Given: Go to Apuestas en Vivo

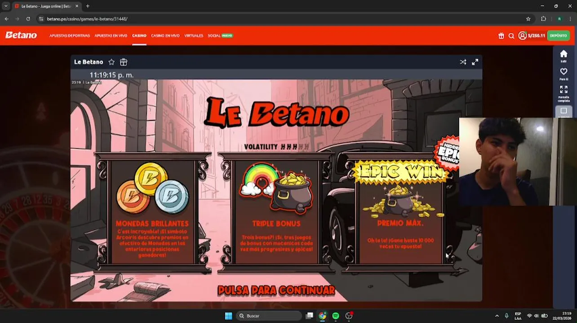Looking at the screenshot, I should tap(111, 35).
